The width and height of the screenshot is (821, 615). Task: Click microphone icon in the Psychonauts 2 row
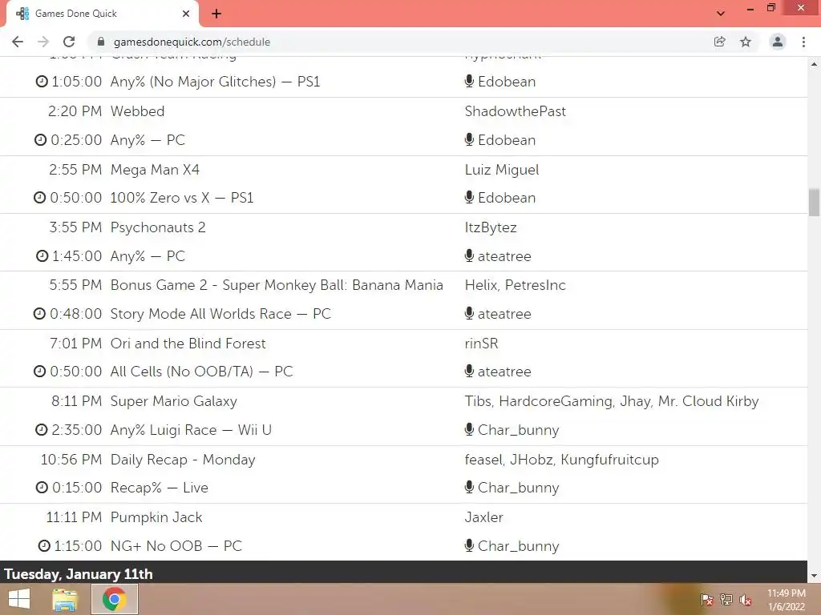tap(469, 255)
